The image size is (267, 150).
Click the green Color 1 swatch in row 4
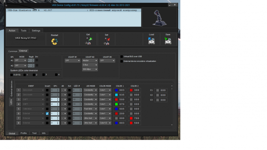[116, 104]
